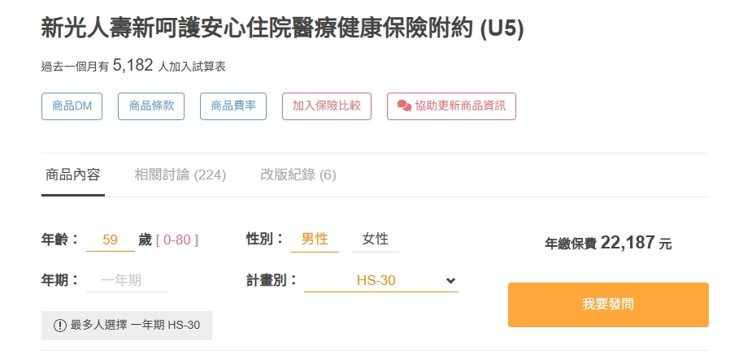Click the [ 0-80 ] age range hint

click(x=177, y=240)
